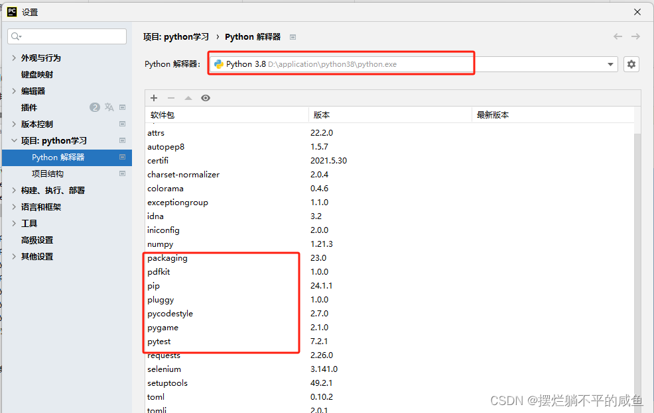Click the search magnifier icon
This screenshot has height=413, width=654.
coord(17,36)
